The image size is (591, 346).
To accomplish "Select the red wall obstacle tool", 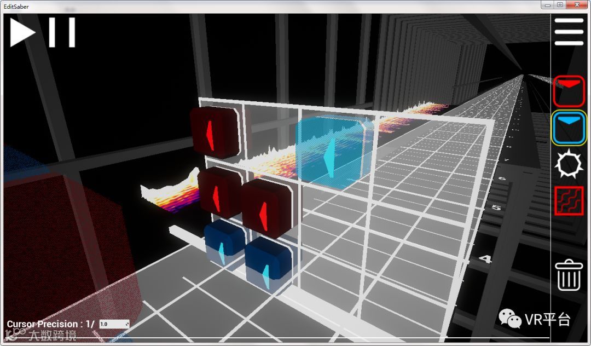I will (569, 200).
